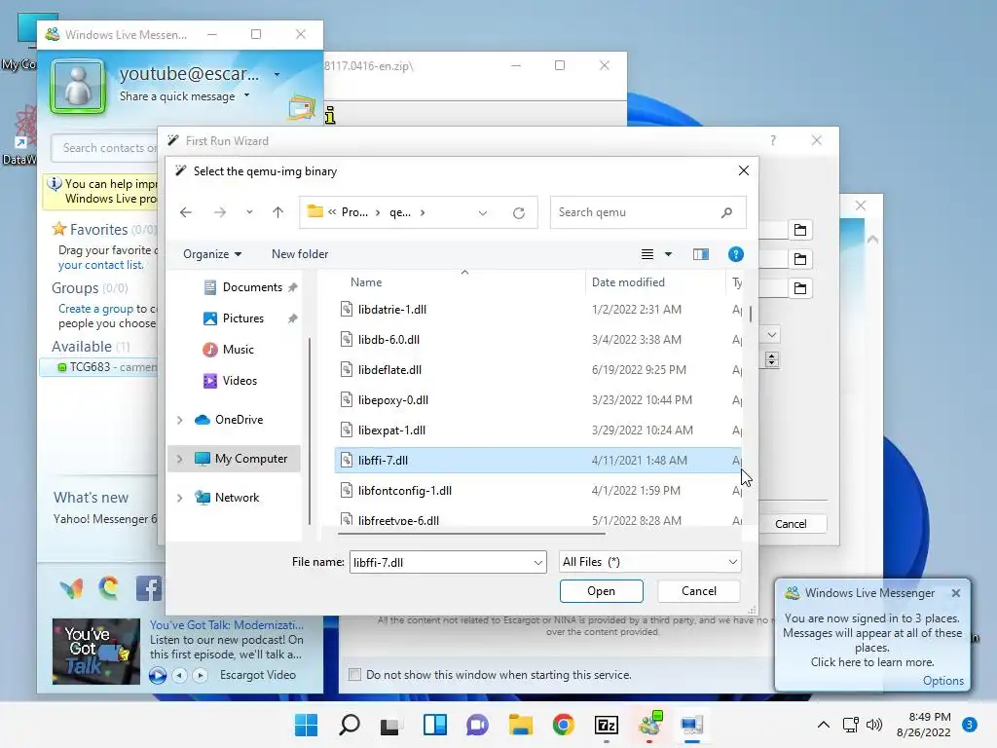Click the Open button

click(x=601, y=591)
